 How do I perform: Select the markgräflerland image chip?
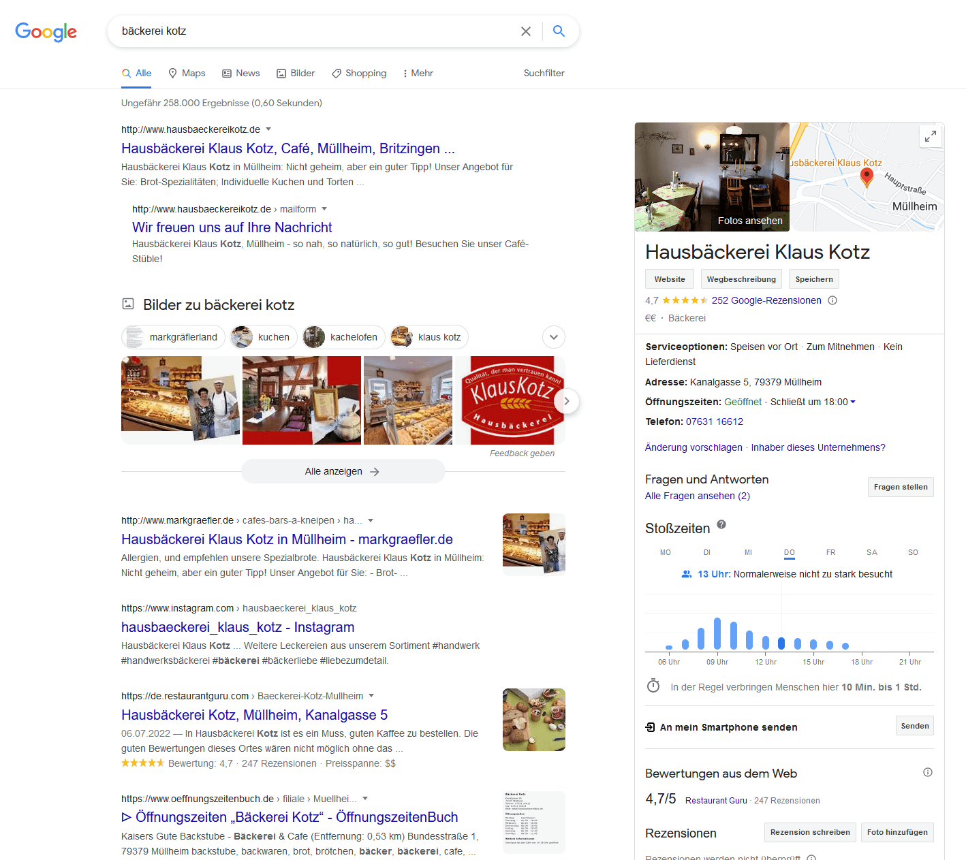pos(173,337)
